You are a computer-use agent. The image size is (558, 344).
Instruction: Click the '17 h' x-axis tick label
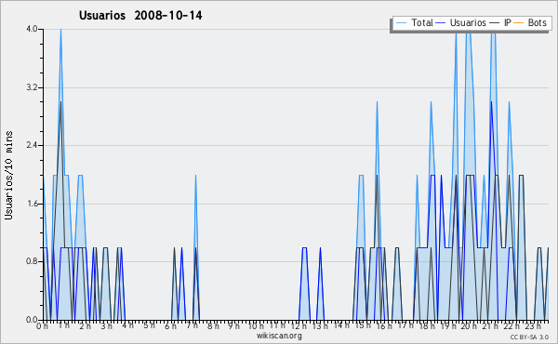405,325
